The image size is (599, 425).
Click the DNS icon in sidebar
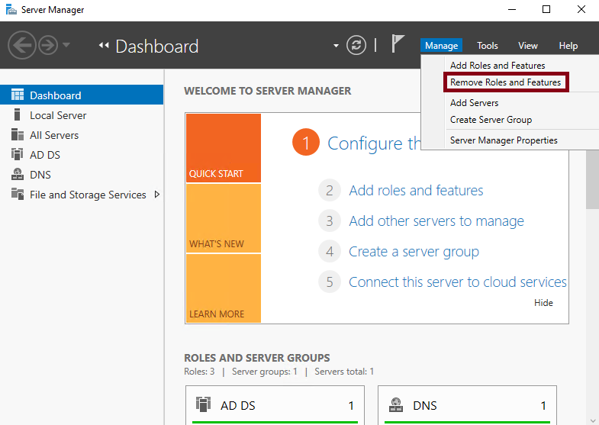tap(18, 174)
